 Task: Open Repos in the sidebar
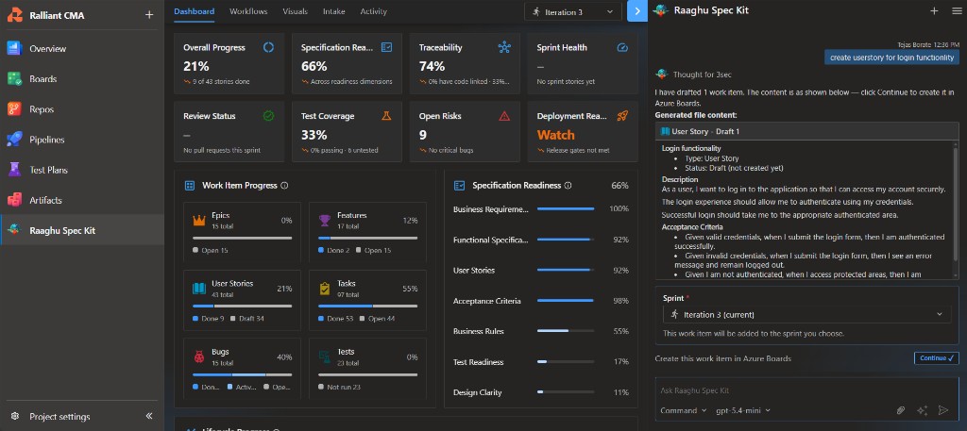(x=82, y=109)
